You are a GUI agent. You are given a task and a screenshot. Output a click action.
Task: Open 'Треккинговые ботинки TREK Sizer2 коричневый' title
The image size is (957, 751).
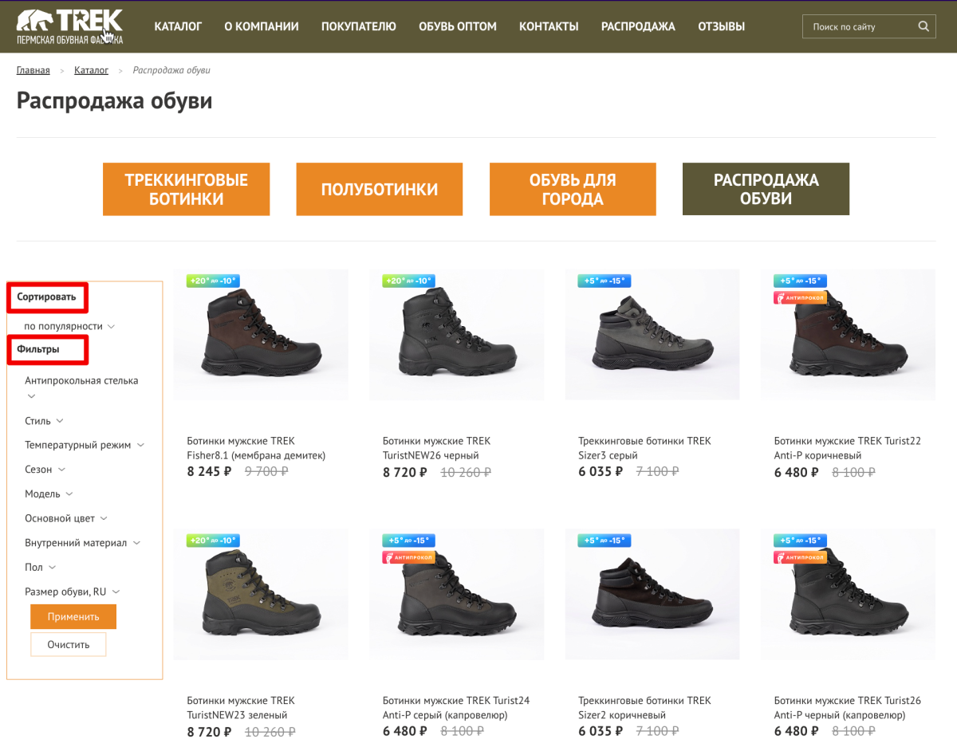pyautogui.click(x=644, y=708)
